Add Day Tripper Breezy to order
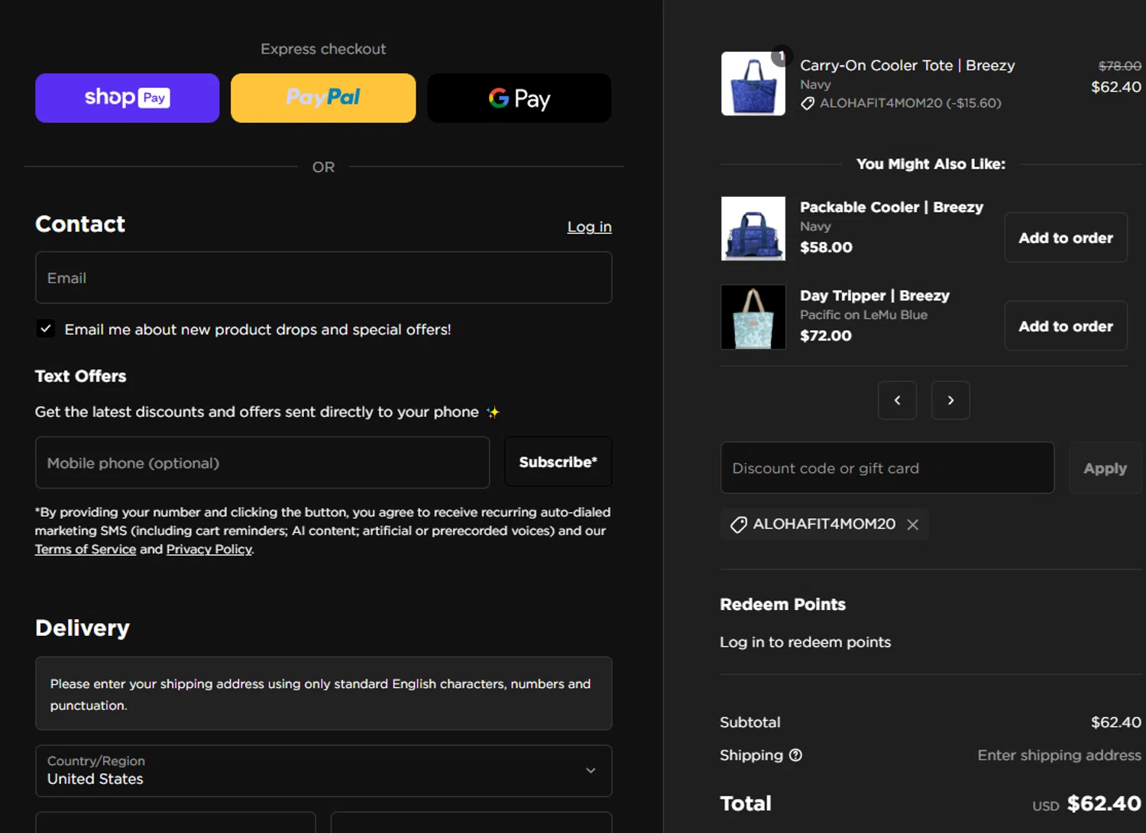Screen dimensions: 1146x833 point(1065,326)
